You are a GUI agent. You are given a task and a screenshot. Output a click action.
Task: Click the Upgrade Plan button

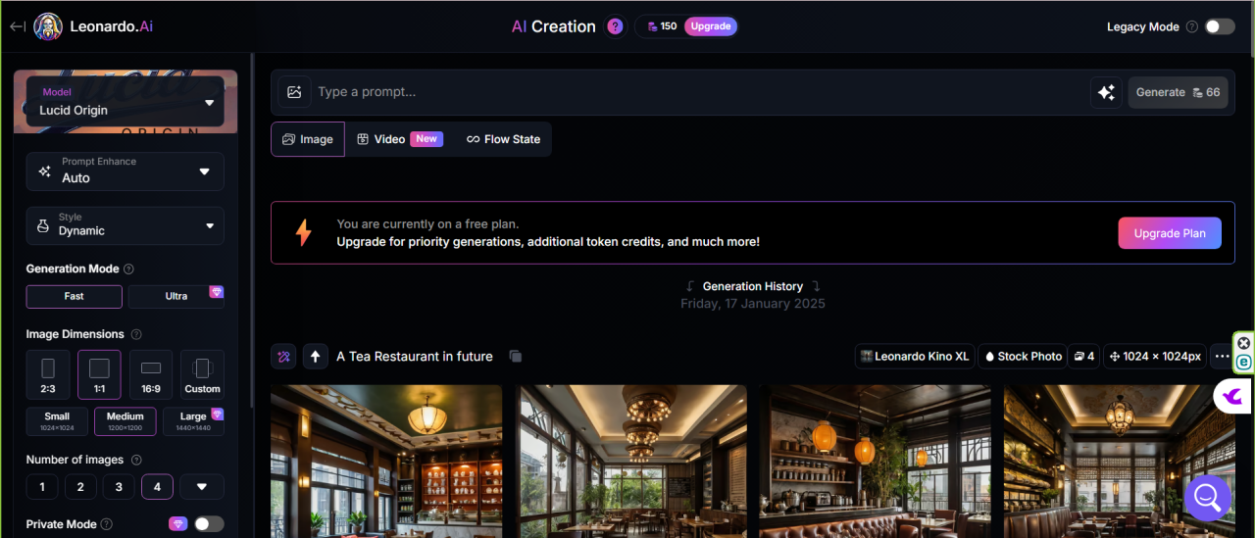tap(1169, 233)
